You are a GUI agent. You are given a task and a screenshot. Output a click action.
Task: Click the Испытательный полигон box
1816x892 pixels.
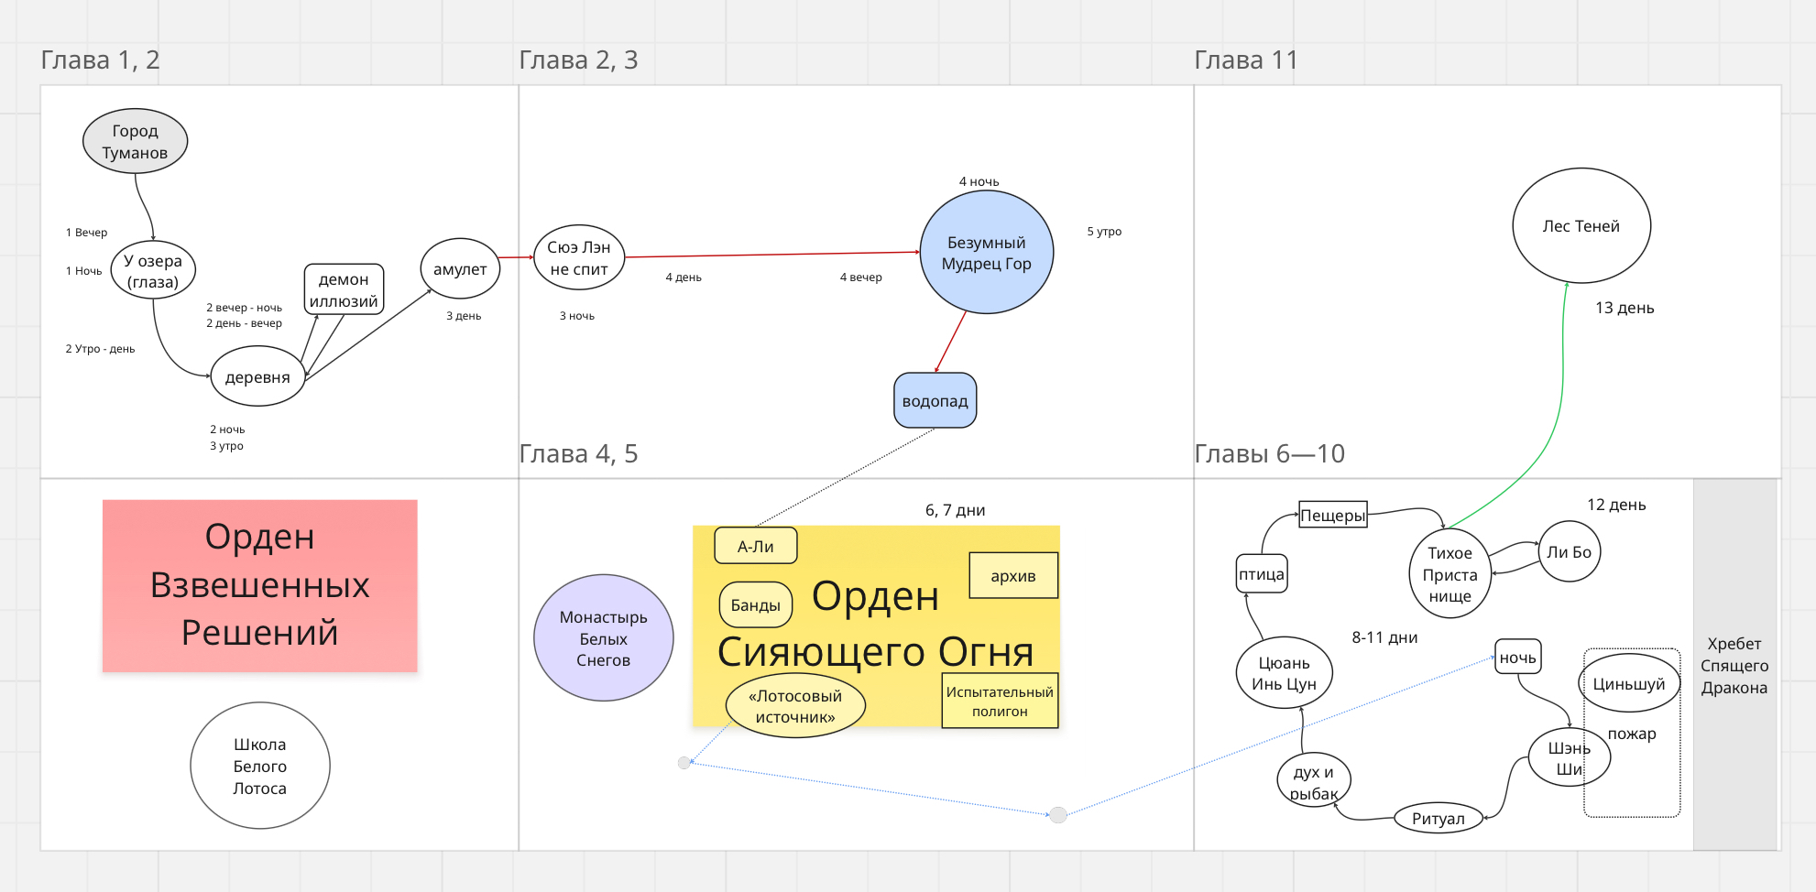[x=1000, y=702]
